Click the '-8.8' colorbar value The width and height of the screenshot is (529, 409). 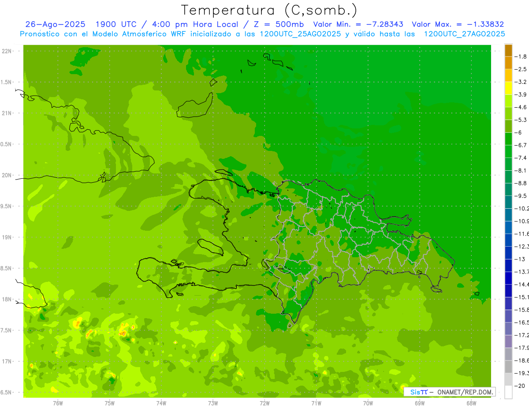coord(521,183)
